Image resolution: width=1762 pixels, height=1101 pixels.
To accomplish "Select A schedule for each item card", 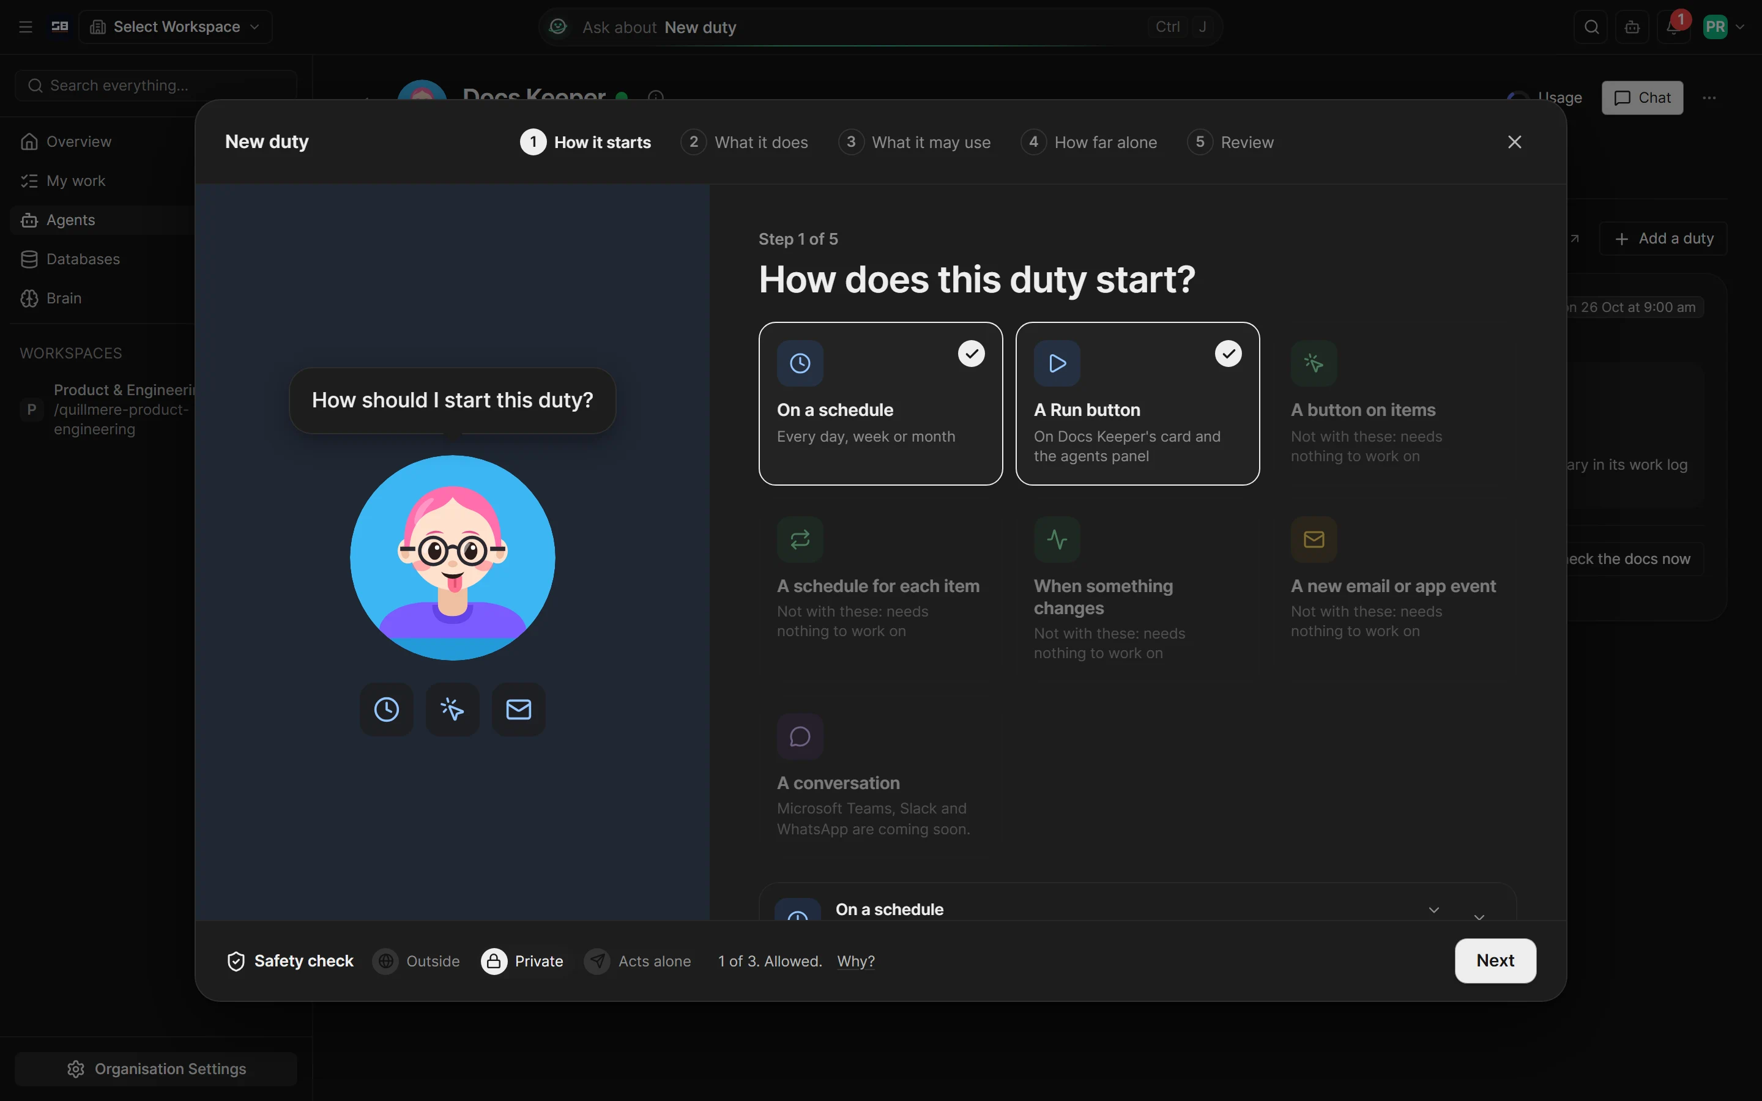I will 880,590.
